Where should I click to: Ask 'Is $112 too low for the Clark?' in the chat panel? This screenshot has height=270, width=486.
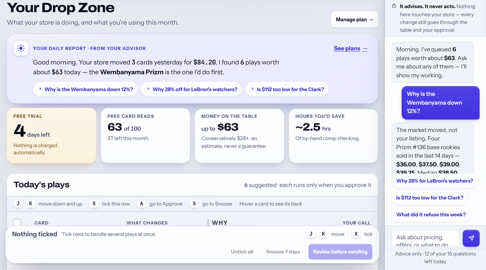(x=430, y=198)
